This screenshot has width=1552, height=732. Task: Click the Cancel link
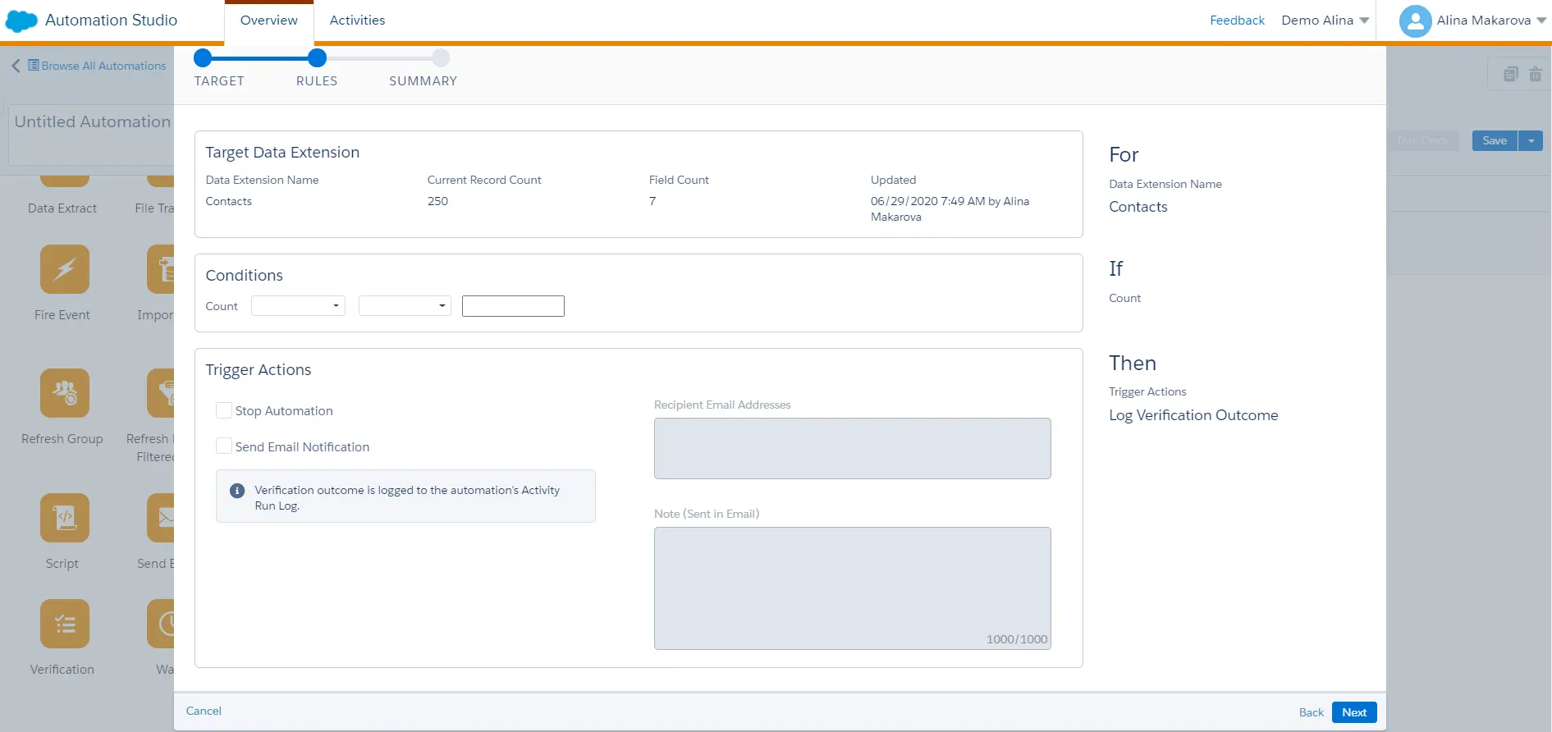204,711
